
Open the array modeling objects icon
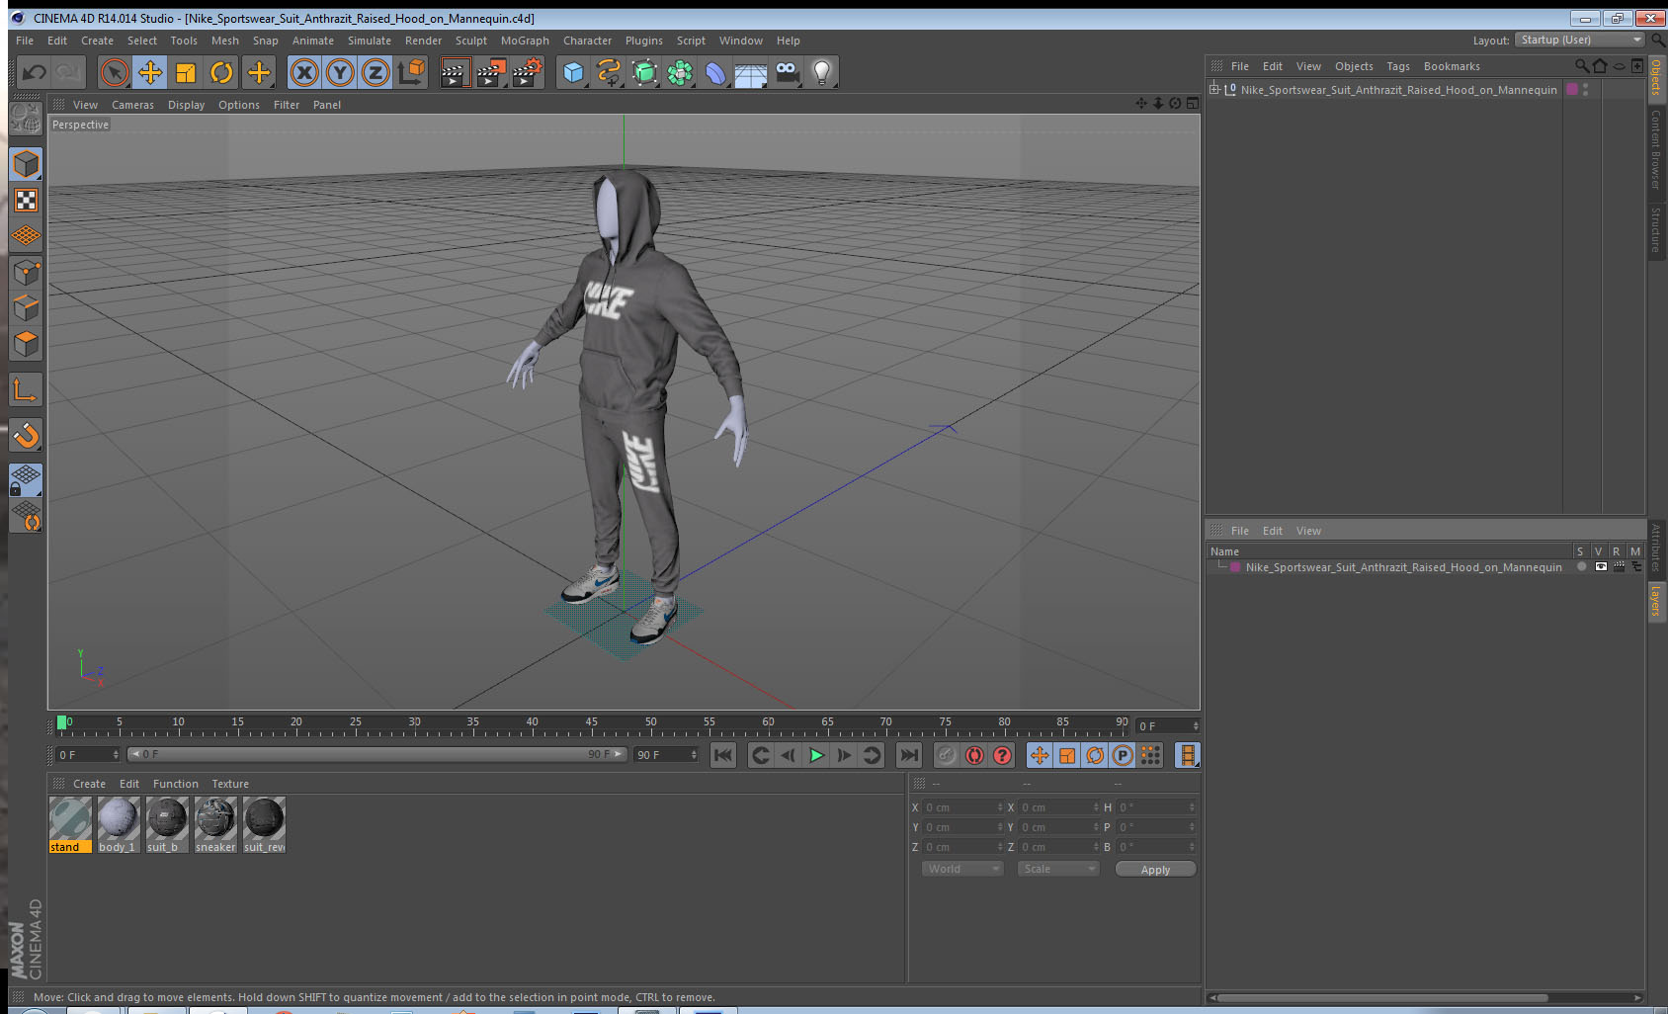680,72
